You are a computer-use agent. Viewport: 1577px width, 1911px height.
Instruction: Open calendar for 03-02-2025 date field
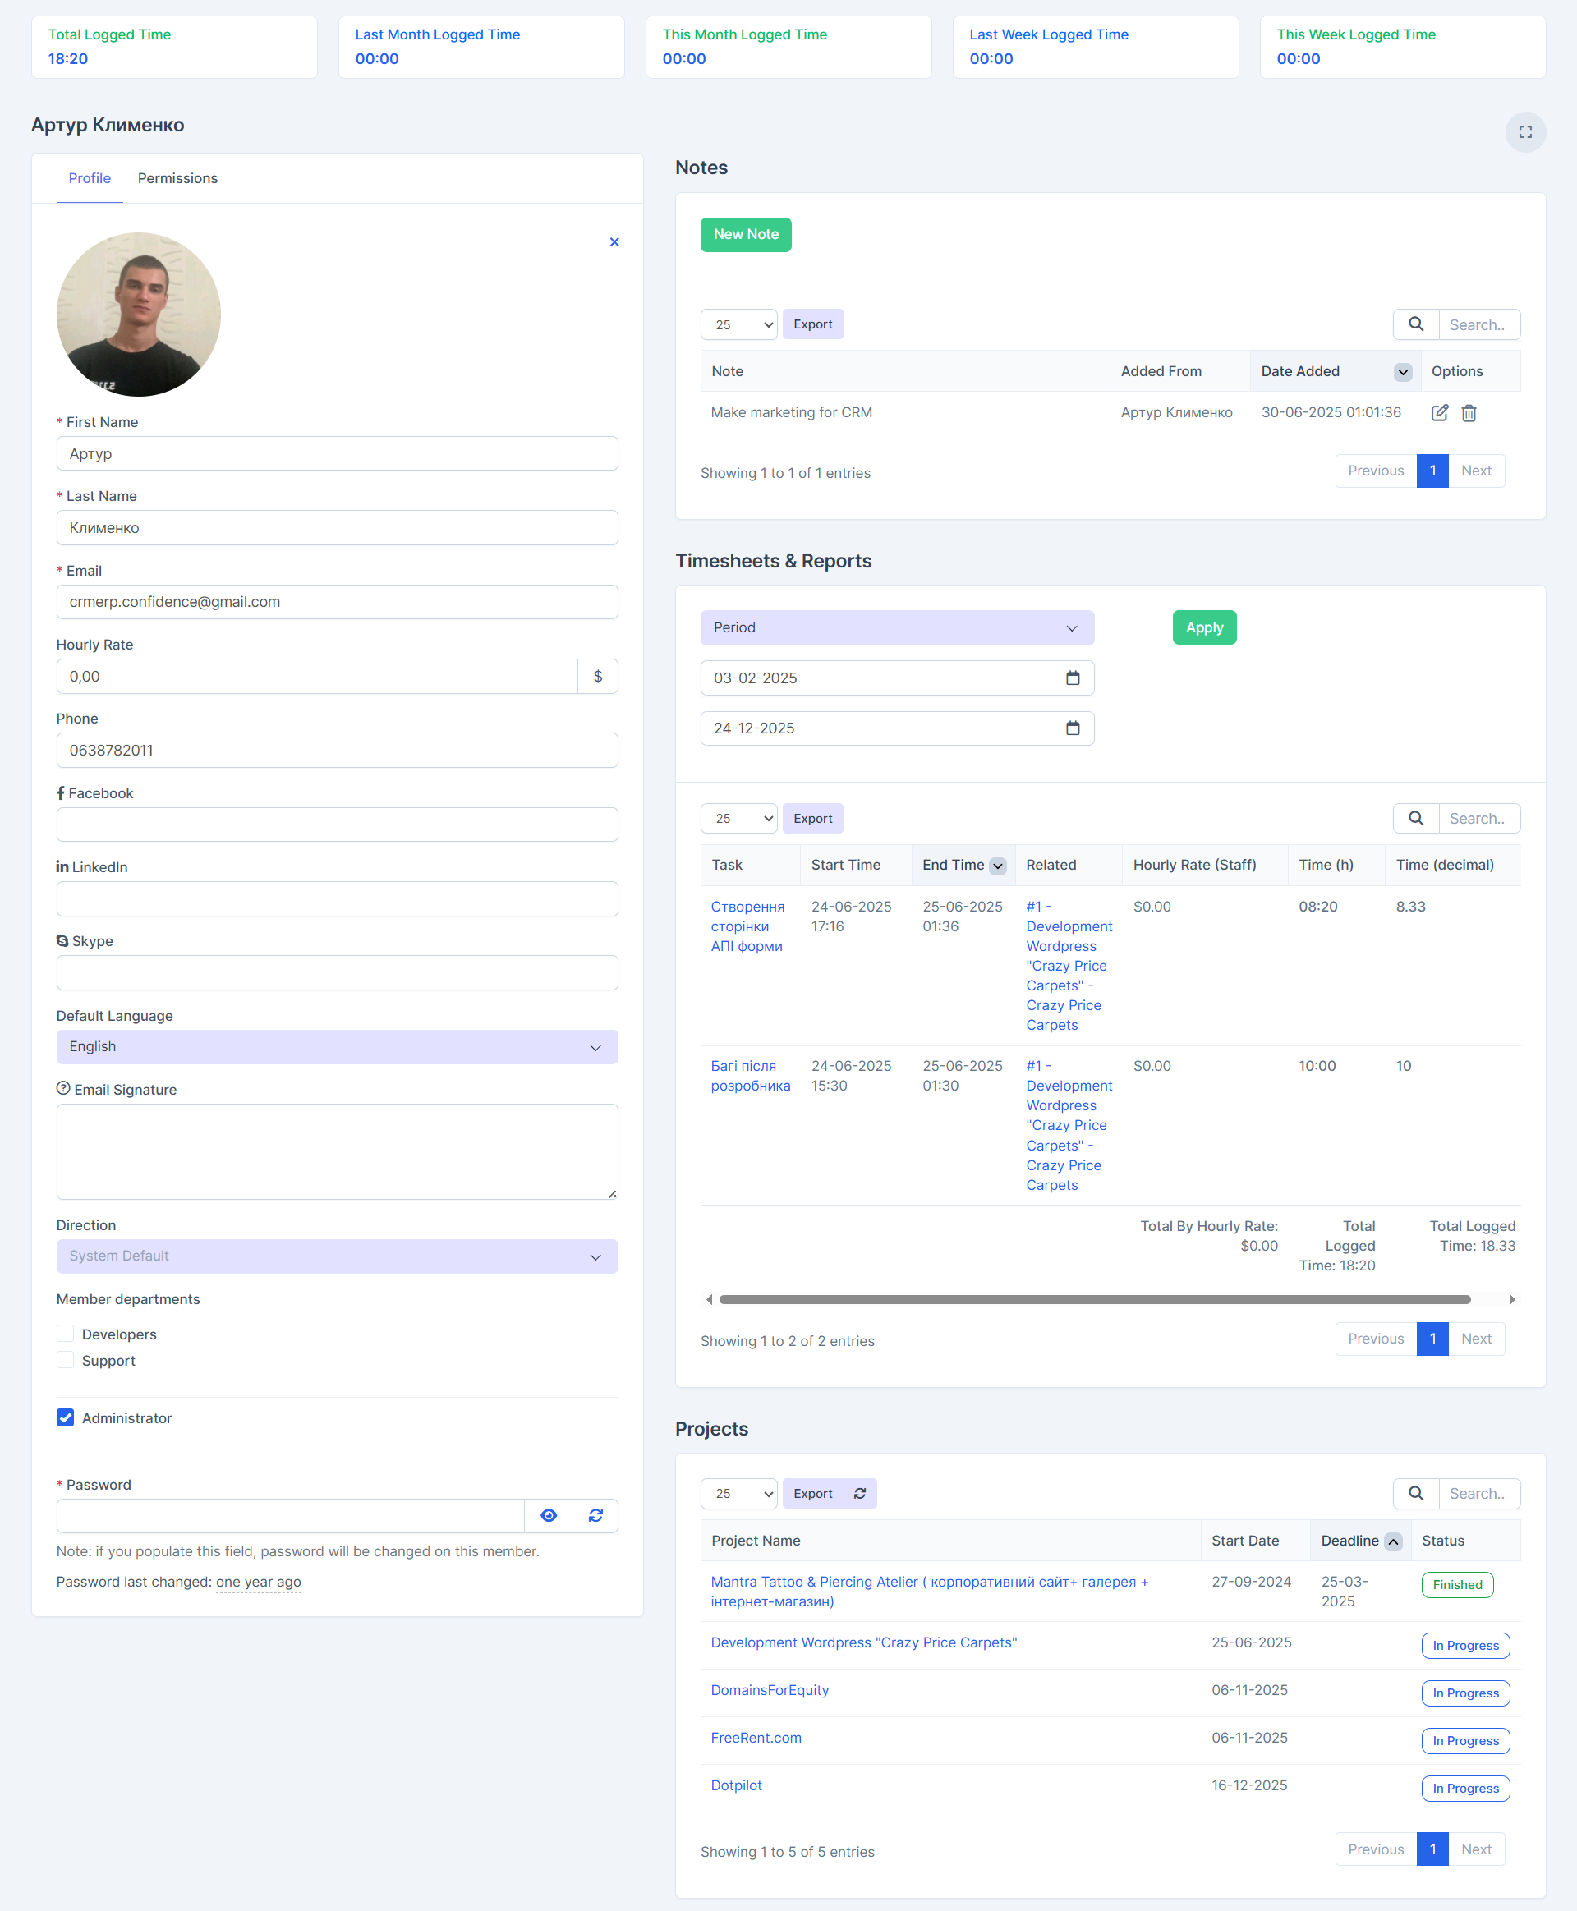(1072, 678)
